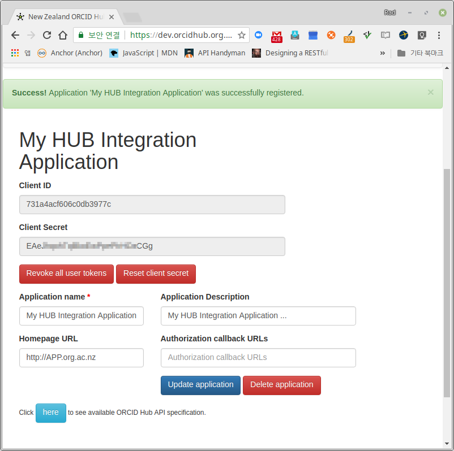Click Reset client secret button
The width and height of the screenshot is (454, 451).
156,274
